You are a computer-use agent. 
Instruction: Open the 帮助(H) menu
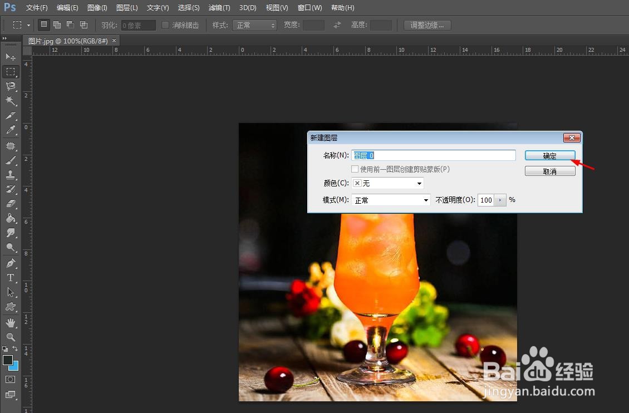pyautogui.click(x=342, y=8)
